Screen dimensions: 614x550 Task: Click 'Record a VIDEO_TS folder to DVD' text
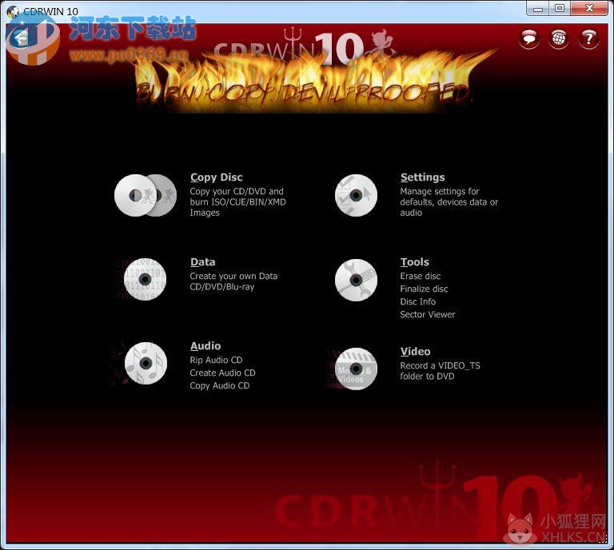[x=441, y=371]
